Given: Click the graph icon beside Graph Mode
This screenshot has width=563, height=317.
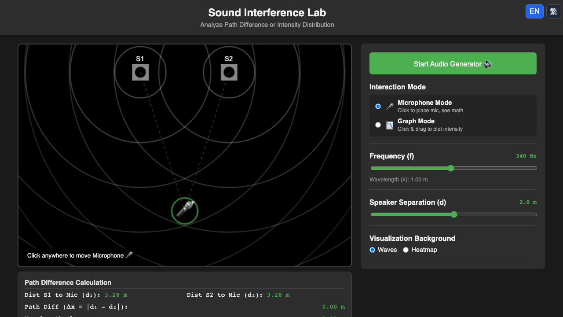Looking at the screenshot, I should coord(389,125).
